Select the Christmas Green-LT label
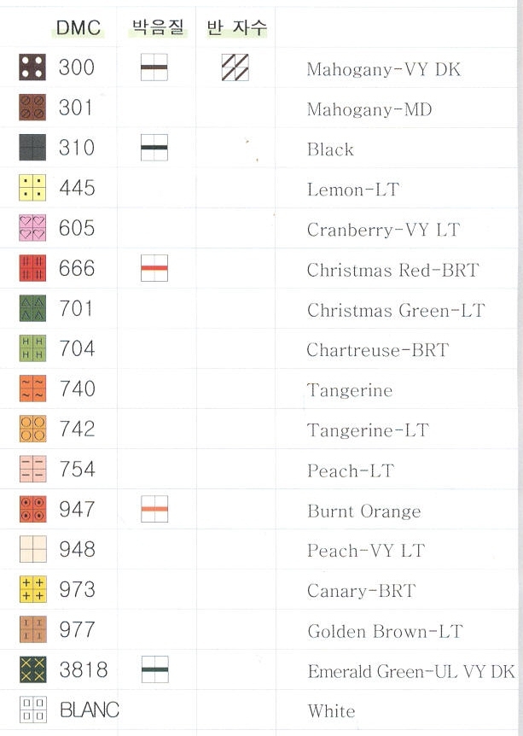This screenshot has height=736, width=523. point(395,310)
